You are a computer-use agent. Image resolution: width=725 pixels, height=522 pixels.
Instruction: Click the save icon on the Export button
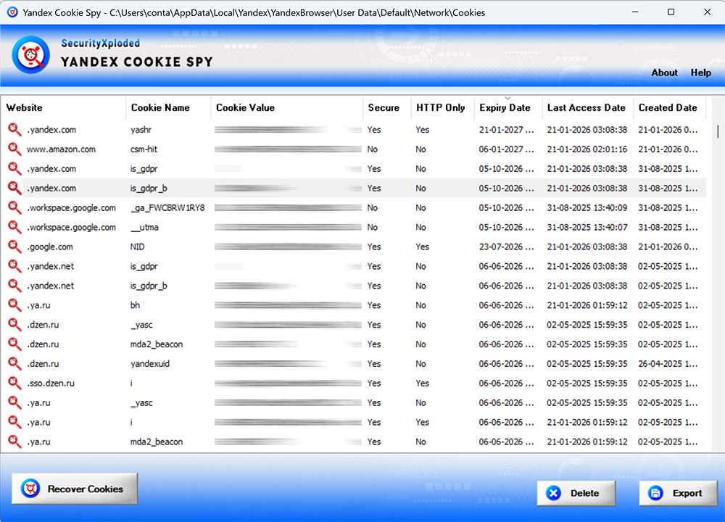pos(657,493)
